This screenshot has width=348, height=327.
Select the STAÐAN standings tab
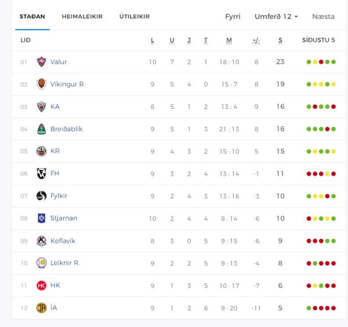click(x=32, y=16)
